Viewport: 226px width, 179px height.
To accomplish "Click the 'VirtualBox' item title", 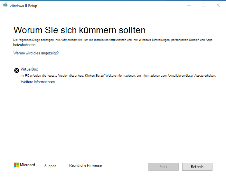I will pos(29,69).
